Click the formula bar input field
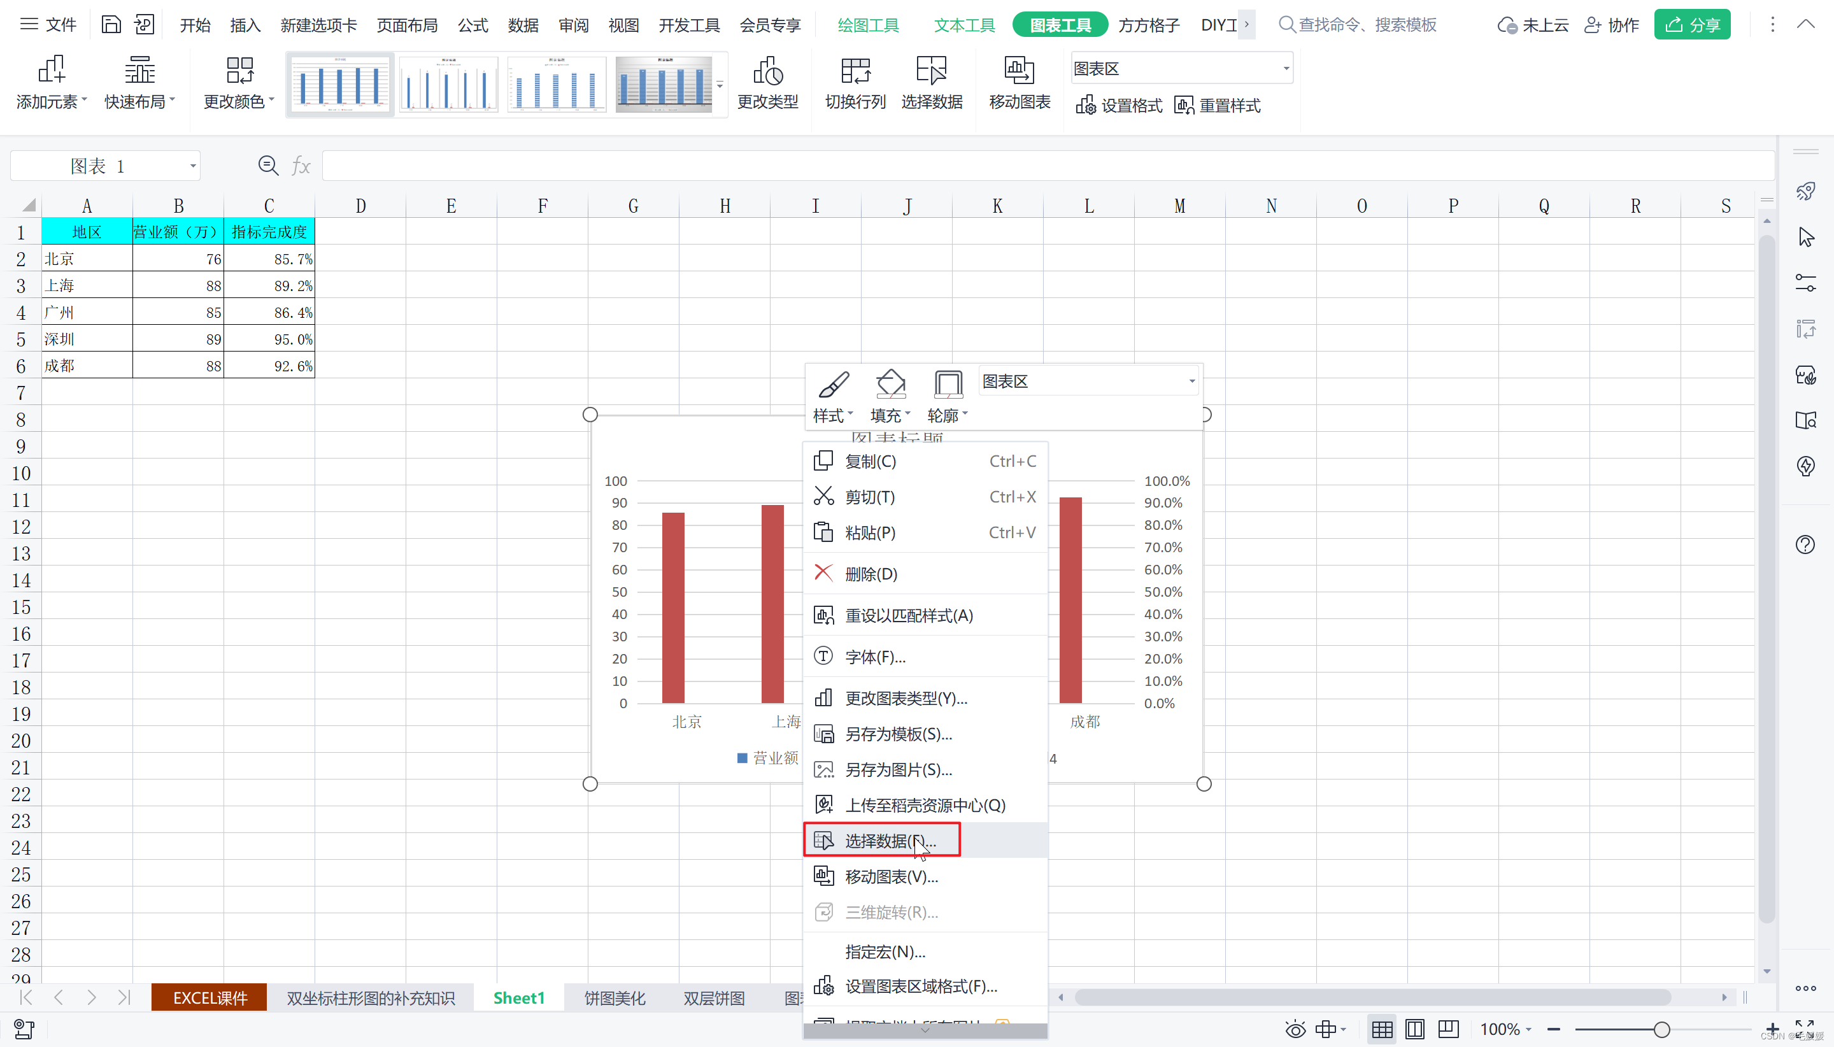 pyautogui.click(x=1042, y=166)
